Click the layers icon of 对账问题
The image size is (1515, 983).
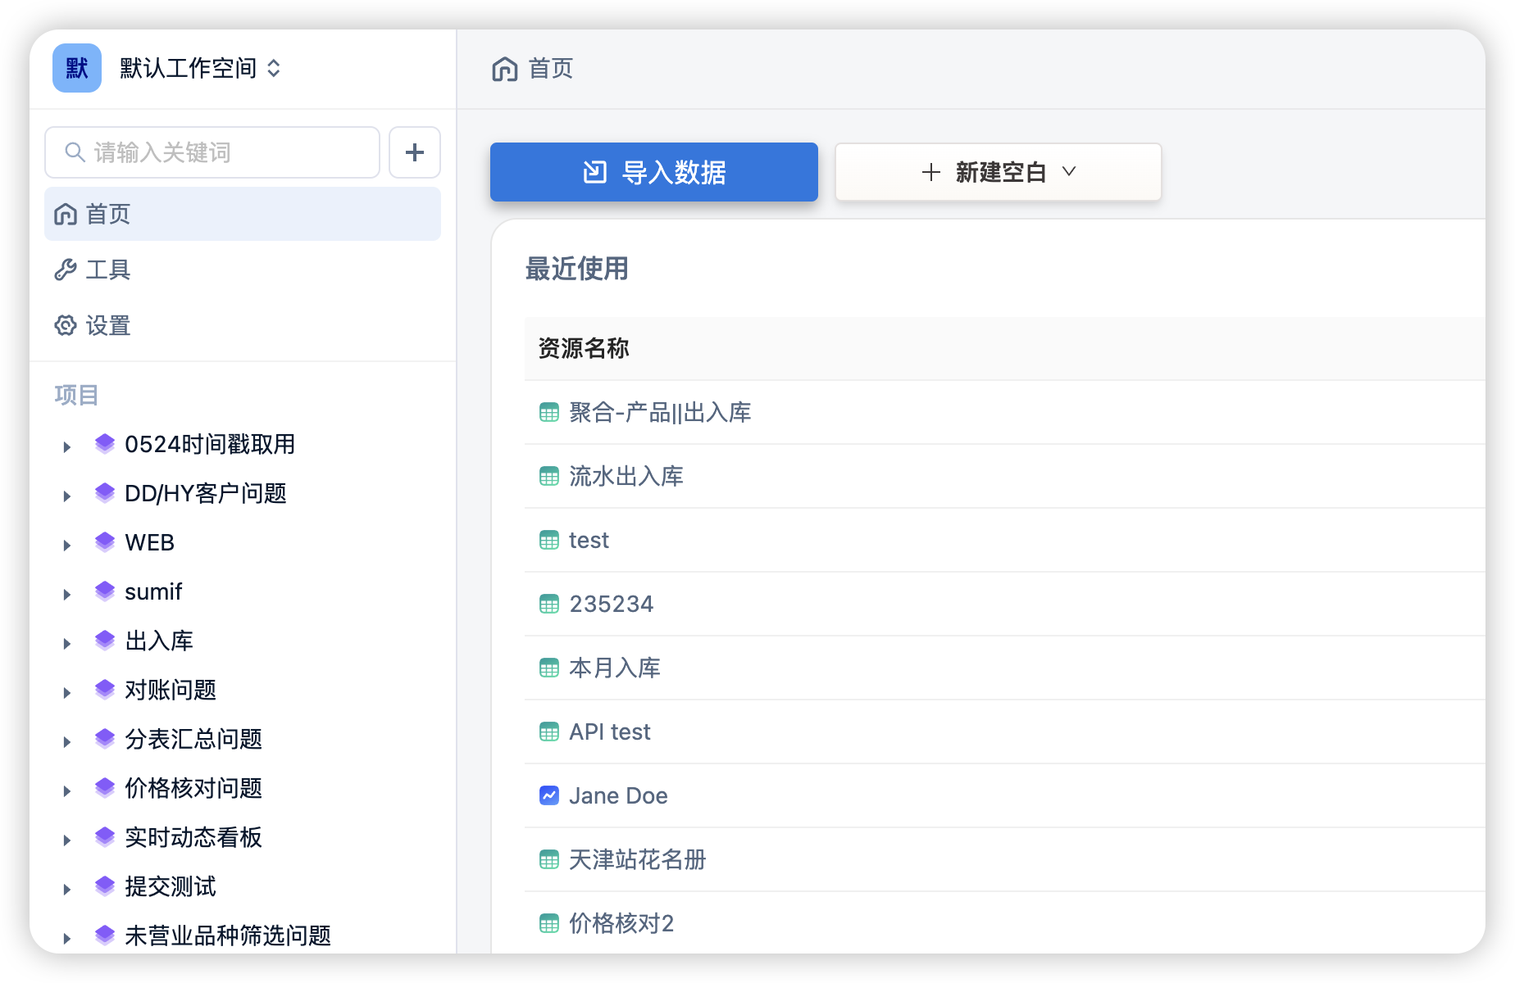tap(105, 690)
